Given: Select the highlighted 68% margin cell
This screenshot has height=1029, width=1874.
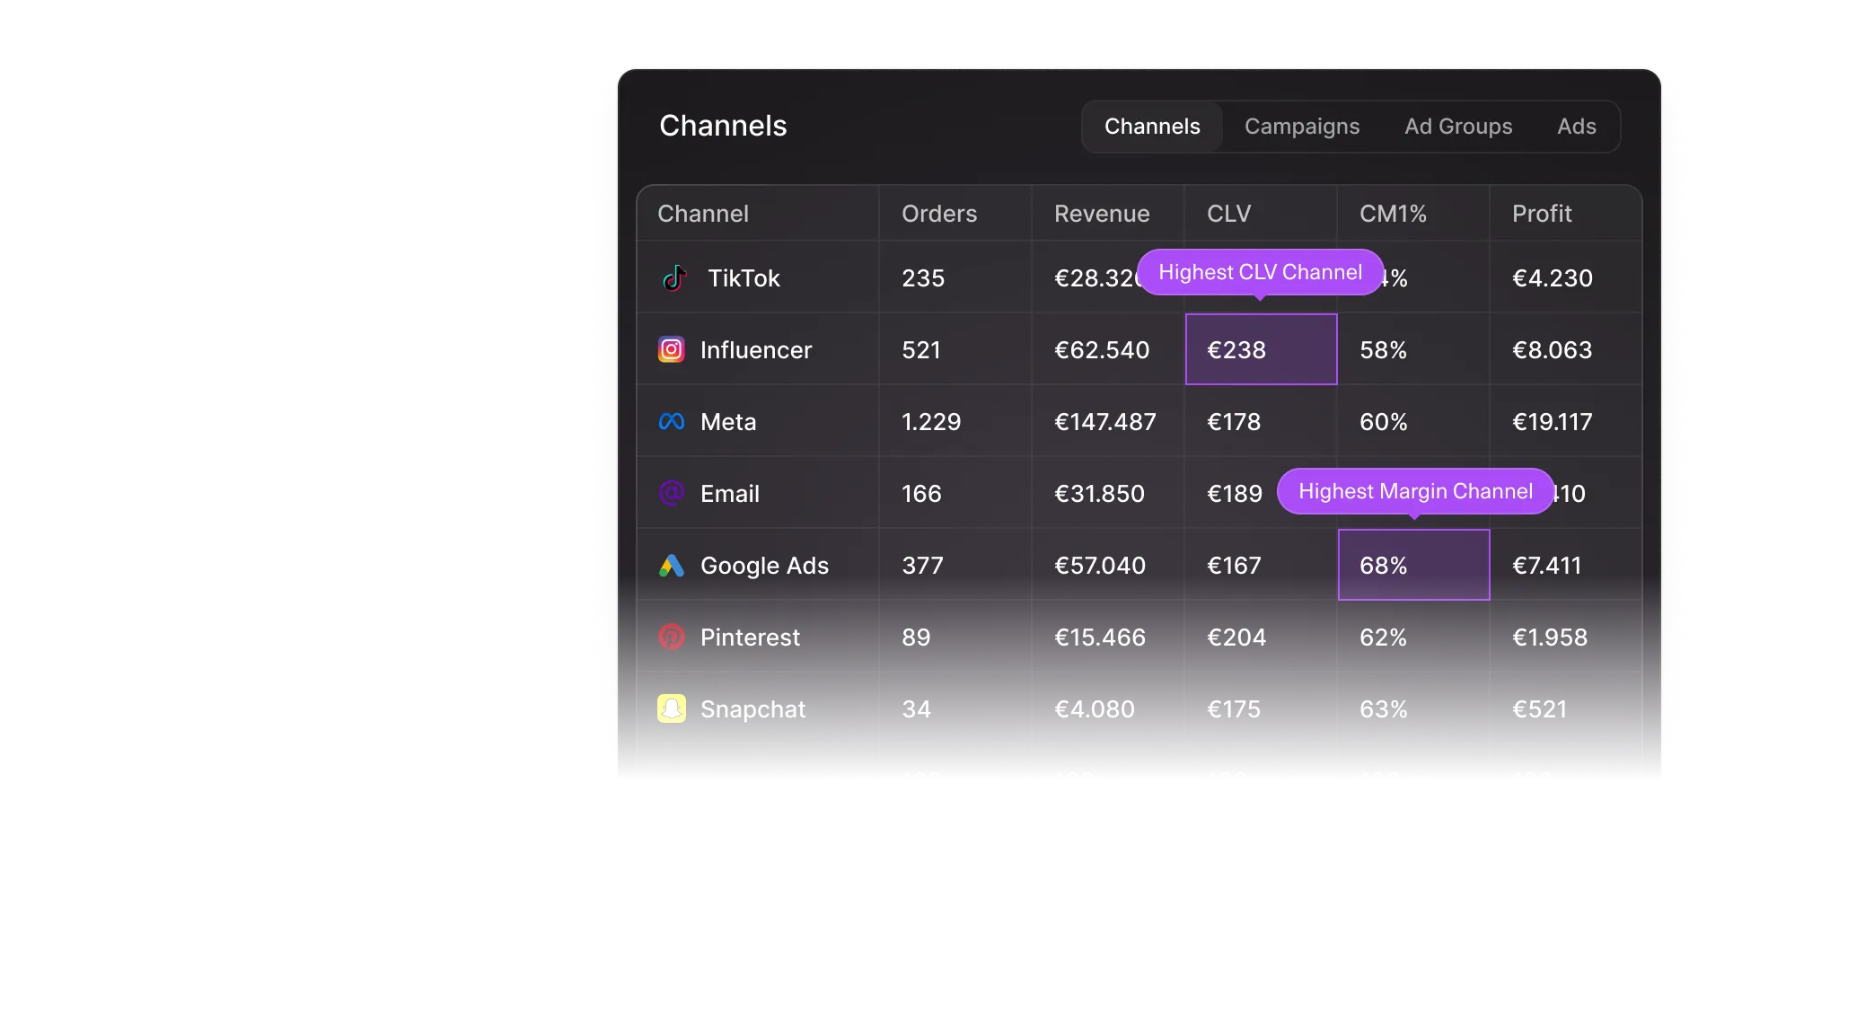Looking at the screenshot, I should point(1413,565).
